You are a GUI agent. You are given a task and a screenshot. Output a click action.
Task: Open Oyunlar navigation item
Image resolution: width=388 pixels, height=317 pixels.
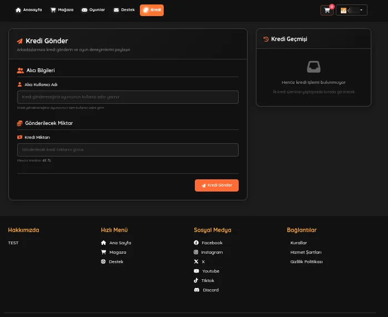coord(93,10)
